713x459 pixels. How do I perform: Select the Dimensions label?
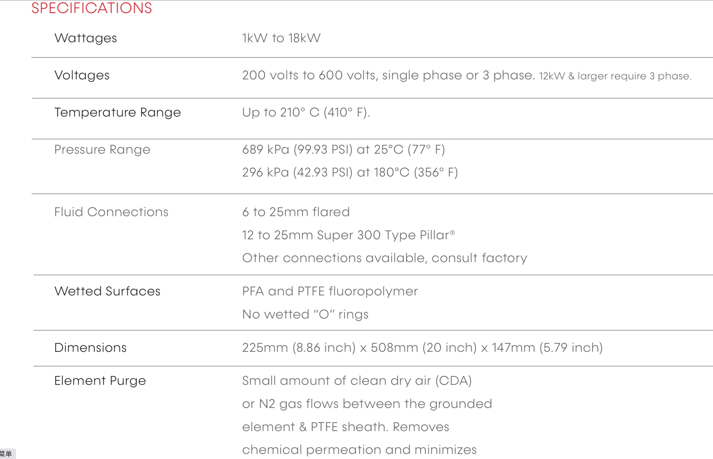click(x=90, y=348)
